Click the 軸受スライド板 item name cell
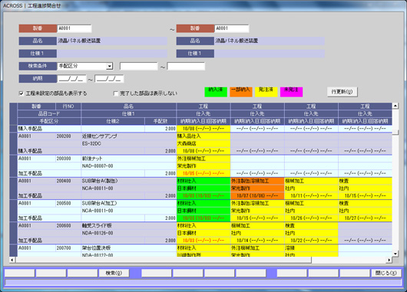 click(128, 225)
